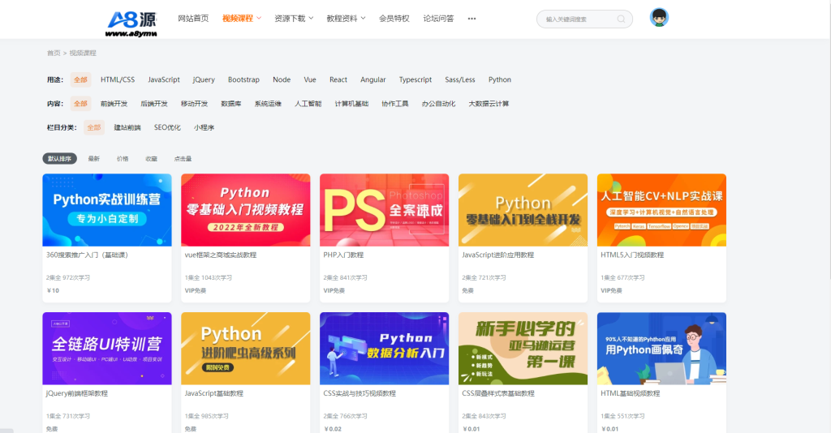The width and height of the screenshot is (831, 433).
Task: Click course title PHP入门教程
Action: click(x=343, y=255)
